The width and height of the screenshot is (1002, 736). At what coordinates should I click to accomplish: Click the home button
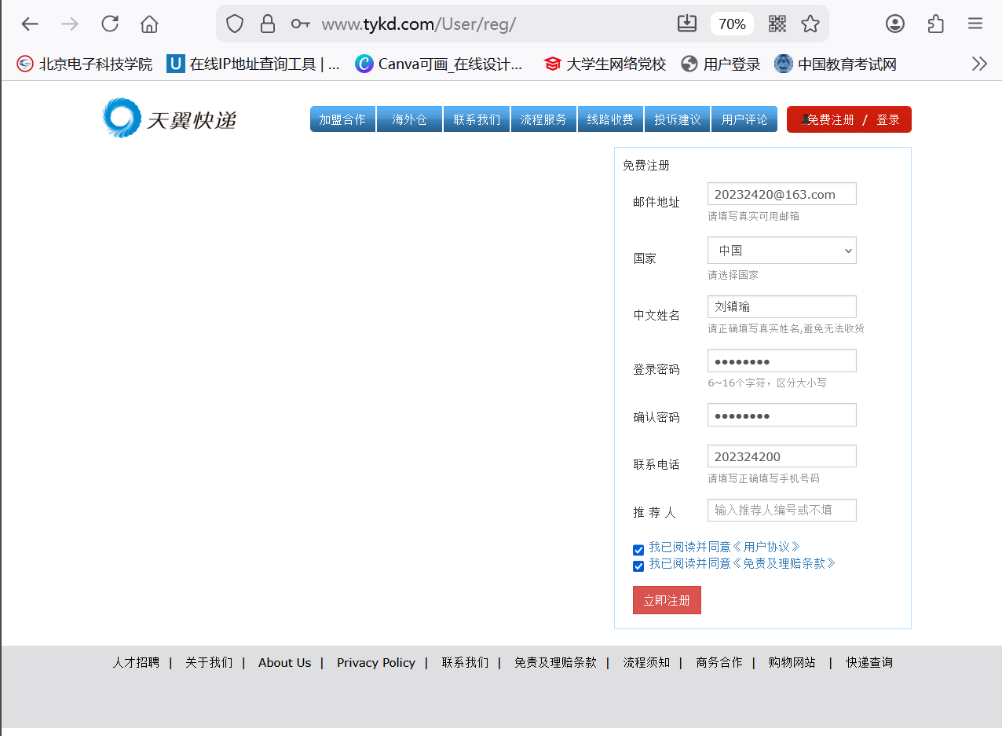click(148, 24)
